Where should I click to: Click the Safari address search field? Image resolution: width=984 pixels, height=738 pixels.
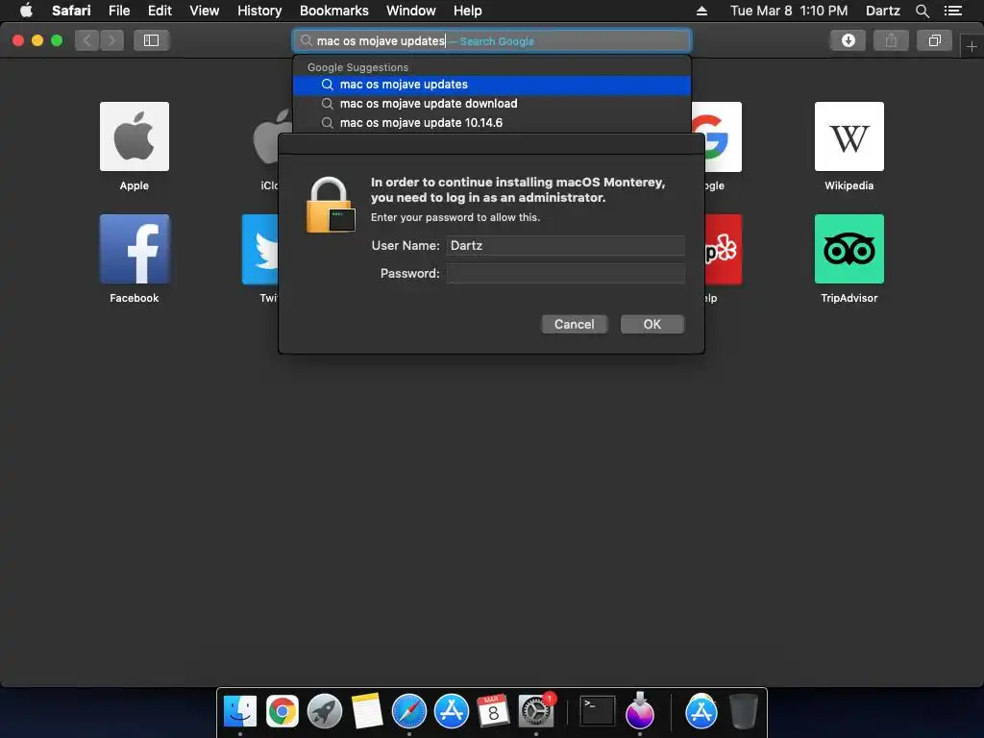coord(492,40)
